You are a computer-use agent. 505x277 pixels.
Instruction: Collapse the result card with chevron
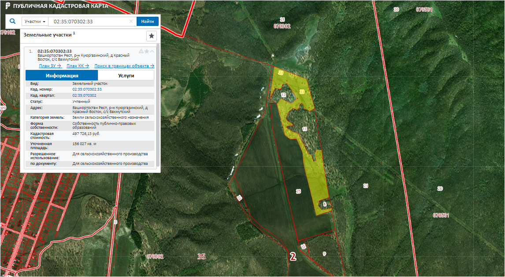click(x=152, y=51)
